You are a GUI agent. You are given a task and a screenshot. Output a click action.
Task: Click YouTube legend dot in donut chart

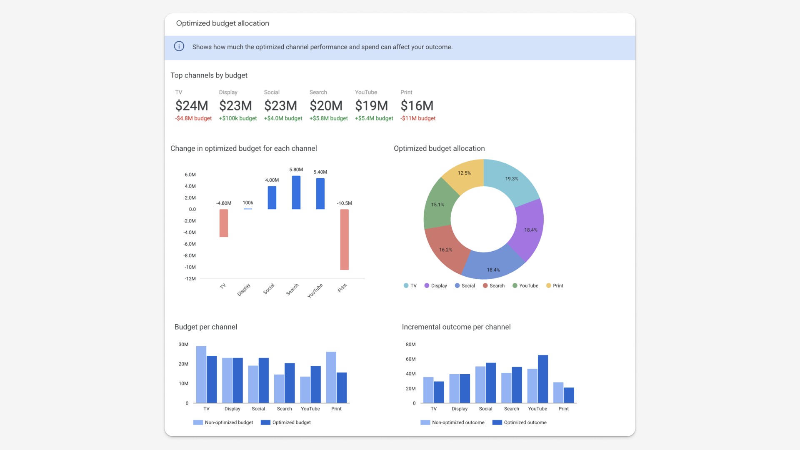(515, 286)
